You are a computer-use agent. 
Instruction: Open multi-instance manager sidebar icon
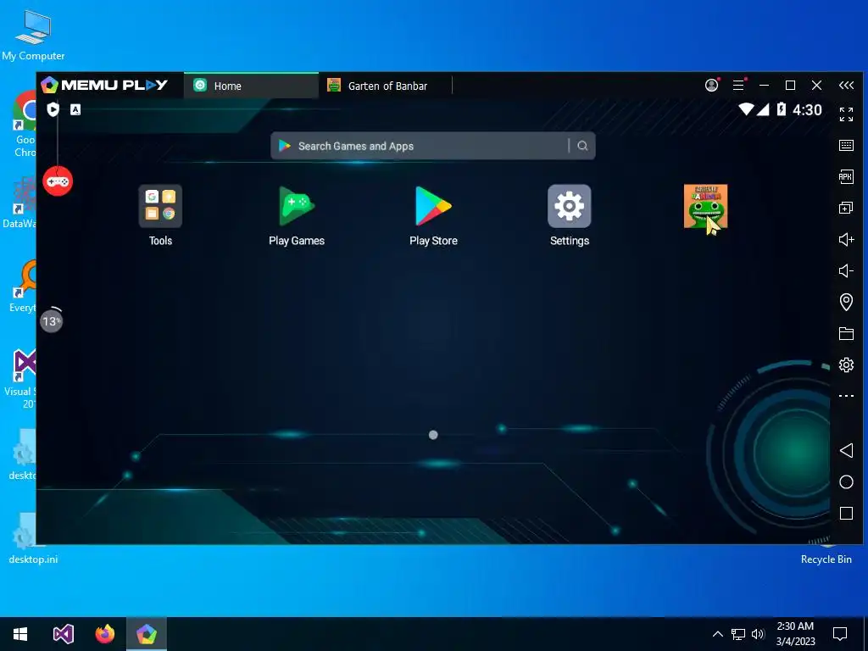(846, 208)
